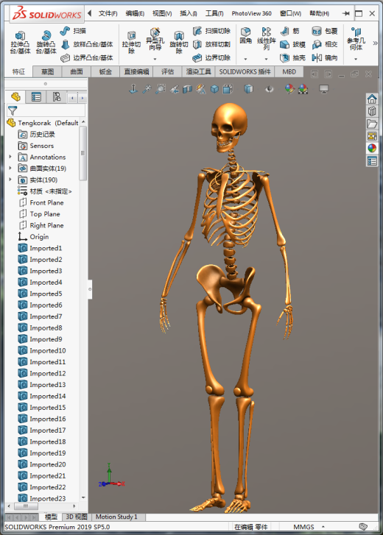Click the Mirror (镜向) feature icon
Viewport: 383px width, 535px height.
[317, 57]
